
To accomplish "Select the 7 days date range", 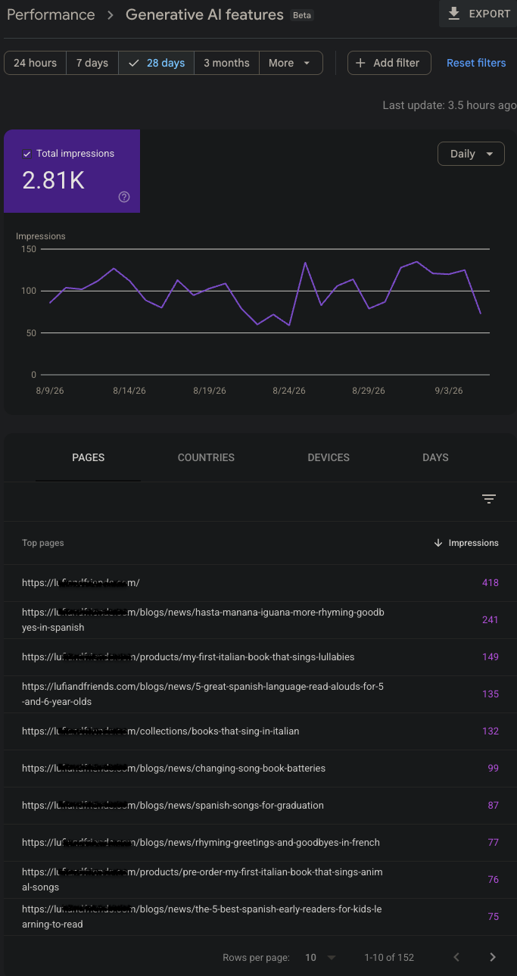I will click(92, 63).
